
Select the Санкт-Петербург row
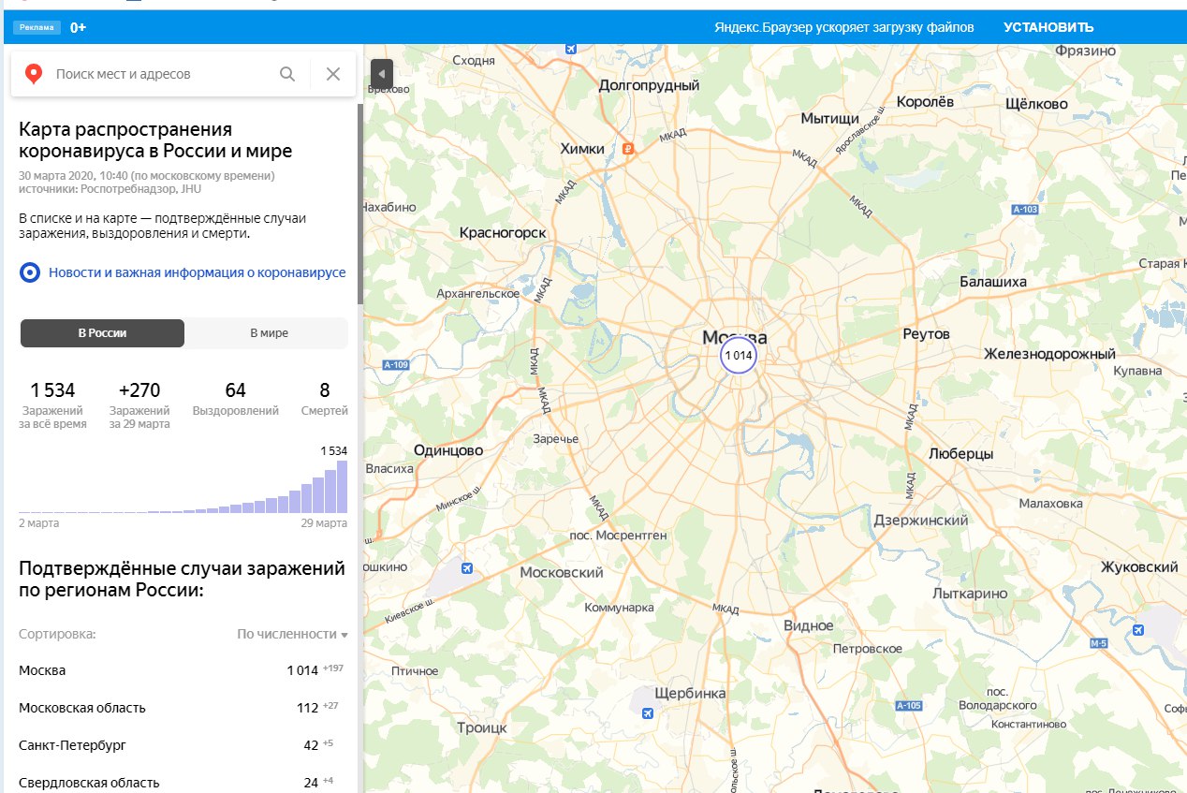pyautogui.click(x=183, y=745)
